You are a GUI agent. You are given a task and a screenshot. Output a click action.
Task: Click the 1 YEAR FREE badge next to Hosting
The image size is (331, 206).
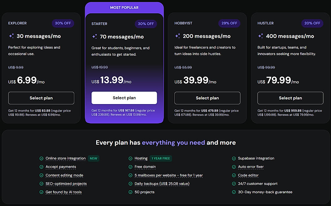[161, 158]
